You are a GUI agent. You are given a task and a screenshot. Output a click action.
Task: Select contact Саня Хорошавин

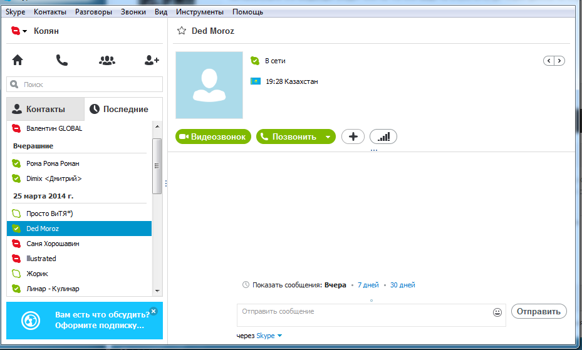coord(80,244)
